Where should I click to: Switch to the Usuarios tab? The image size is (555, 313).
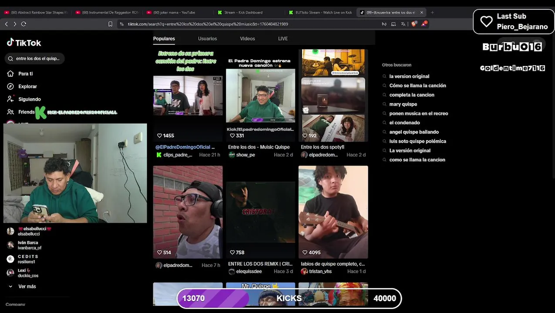(x=207, y=39)
